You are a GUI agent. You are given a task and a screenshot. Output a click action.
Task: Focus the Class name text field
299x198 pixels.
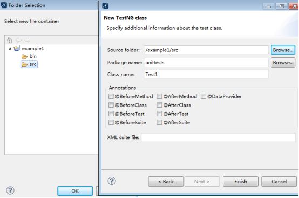[206, 74]
